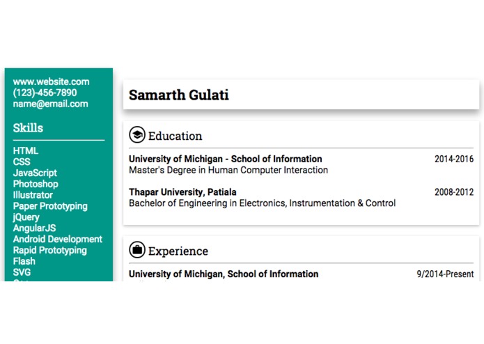Select the JavaScript skill entry
The height and width of the screenshot is (344, 484).
pos(35,173)
